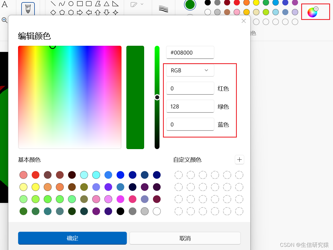This screenshot has width=333, height=250.
Task: Open the line Size thickness menu
Action: pyautogui.click(x=163, y=9)
